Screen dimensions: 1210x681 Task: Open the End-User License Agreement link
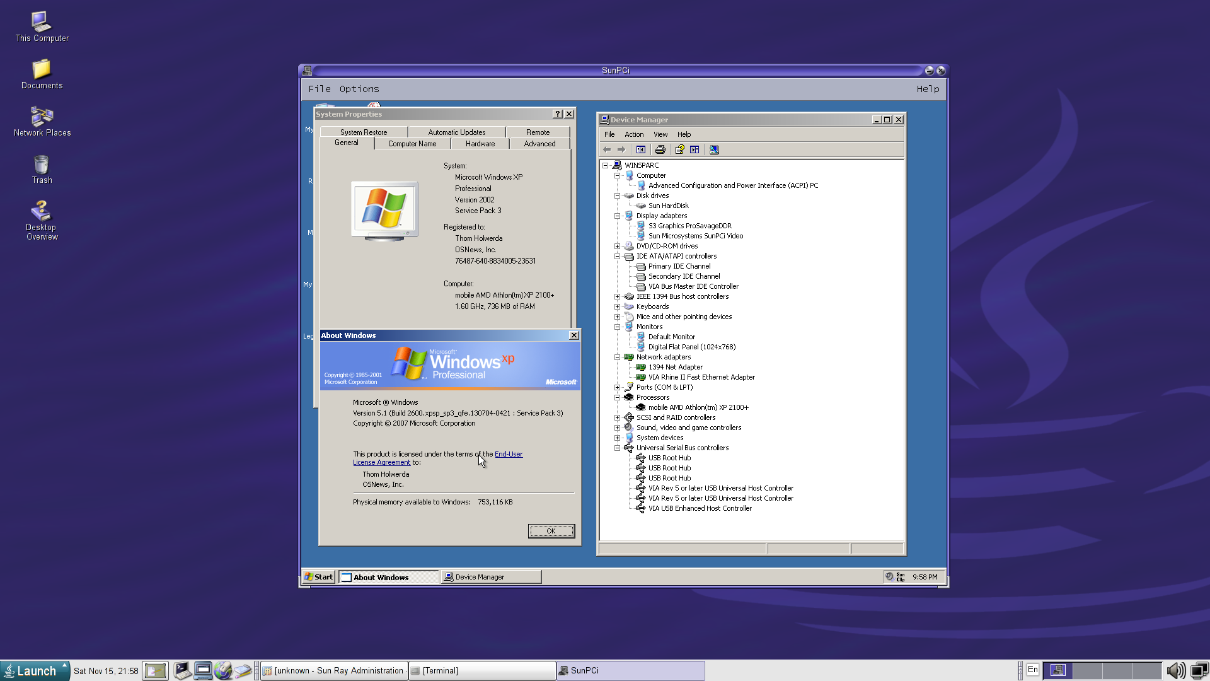click(x=508, y=454)
